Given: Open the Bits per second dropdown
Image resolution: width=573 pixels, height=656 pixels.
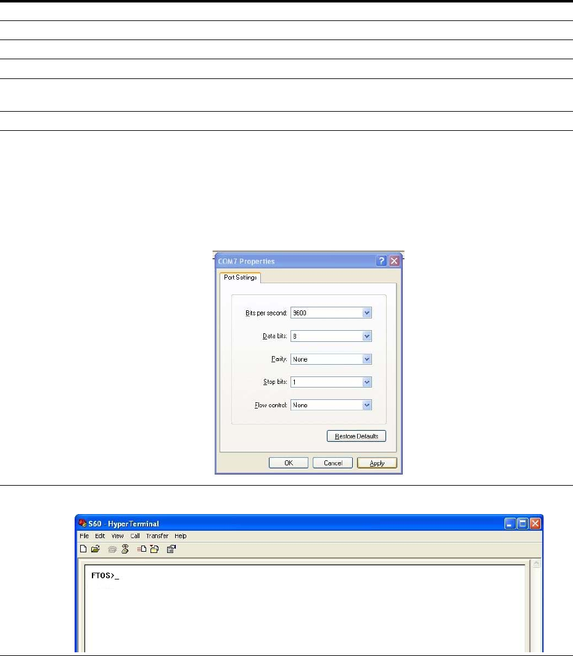Looking at the screenshot, I should coord(367,313).
